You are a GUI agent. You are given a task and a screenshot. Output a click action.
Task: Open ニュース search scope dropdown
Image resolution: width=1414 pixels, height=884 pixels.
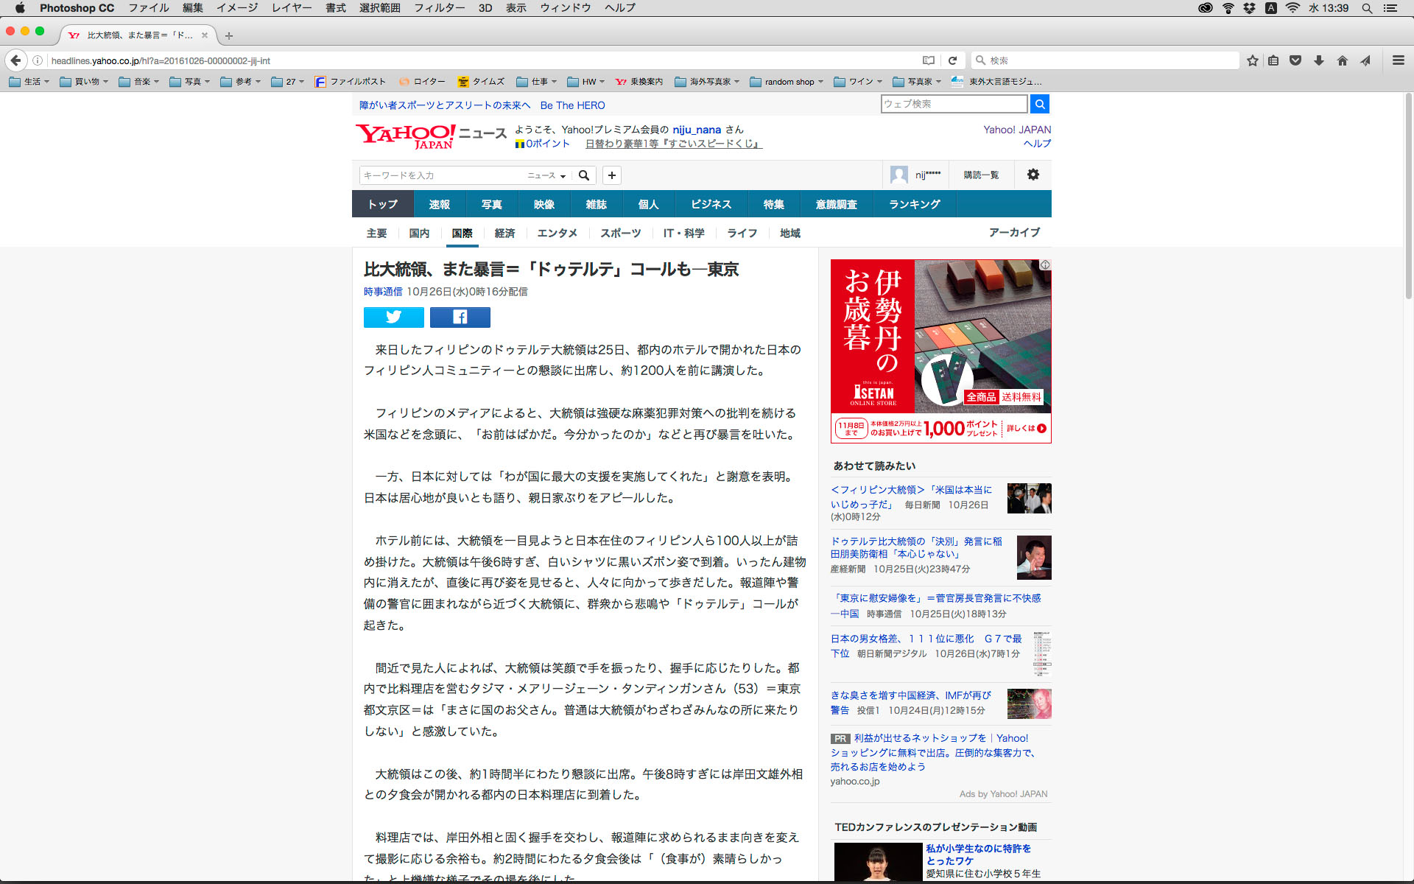tap(546, 175)
